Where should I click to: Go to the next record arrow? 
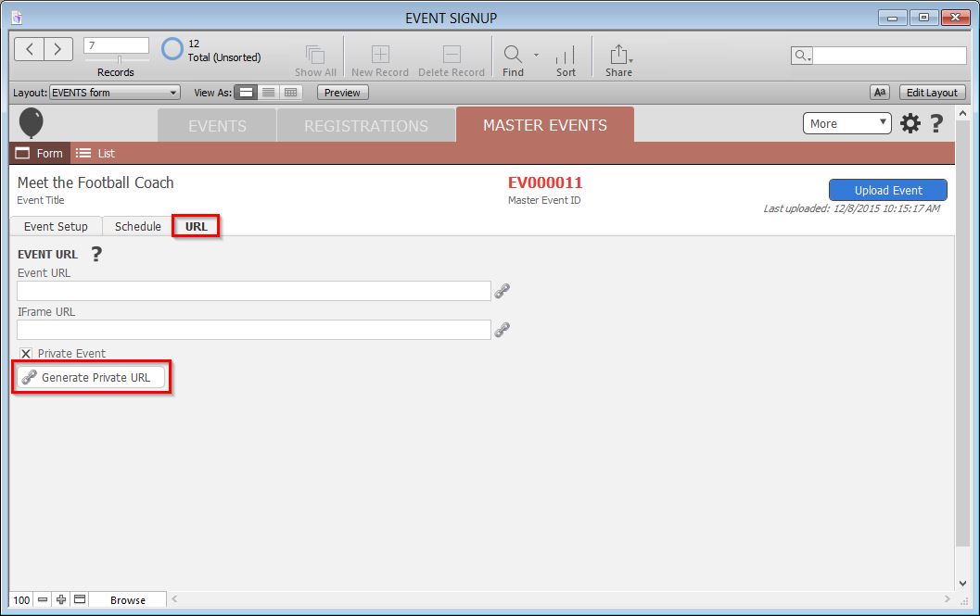point(57,49)
